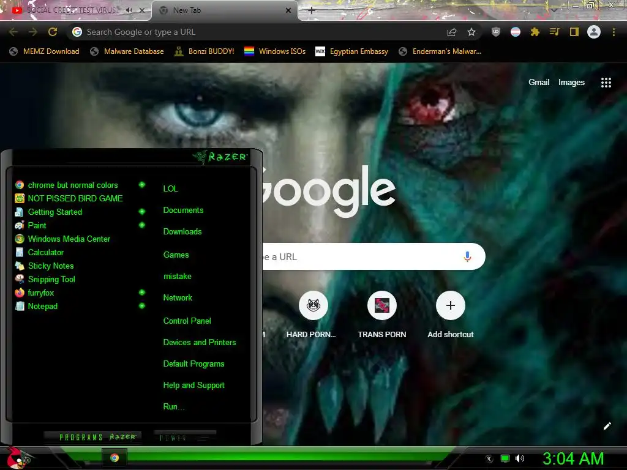This screenshot has height=470, width=627.
Task: Go forward using the forward arrow
Action: point(33,32)
